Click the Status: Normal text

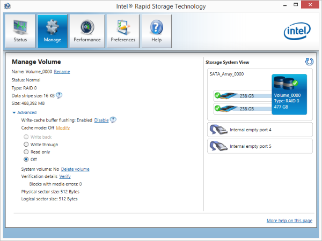tap(26, 80)
